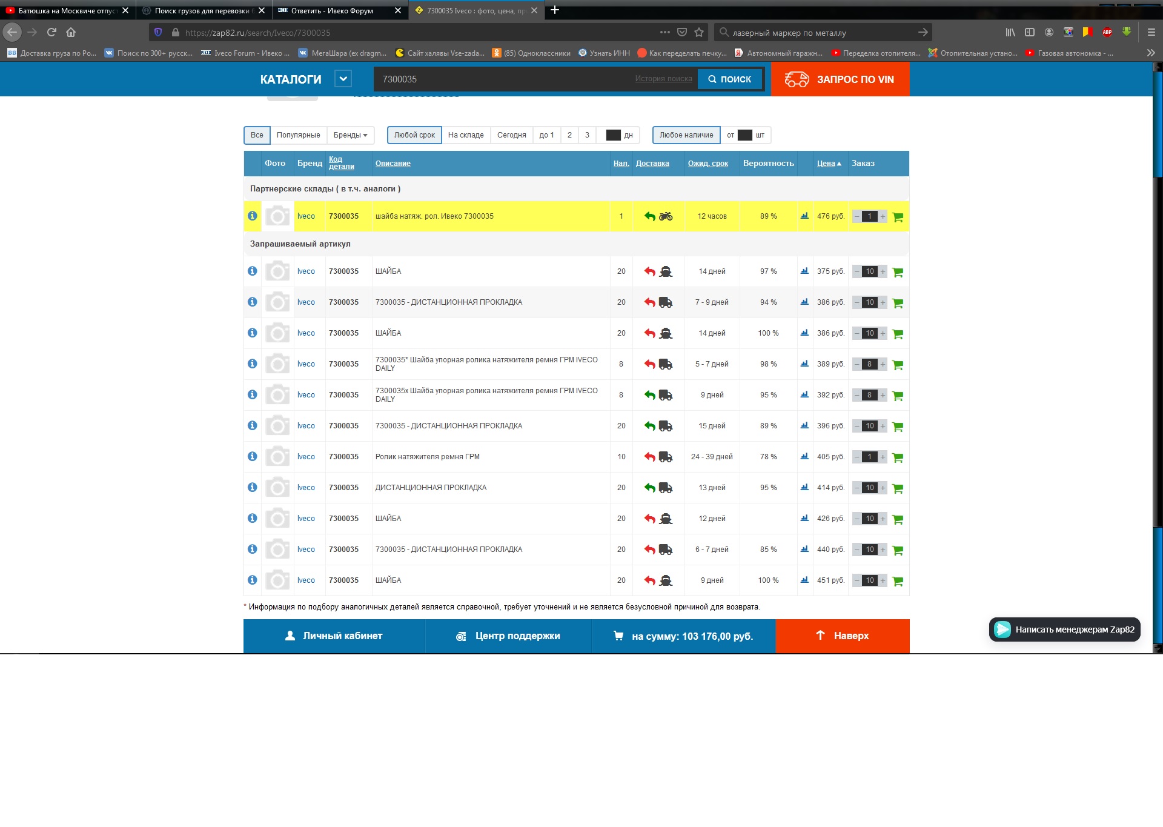Click the cart icon for 451 руб. row
The image size is (1163, 827).
tap(898, 581)
